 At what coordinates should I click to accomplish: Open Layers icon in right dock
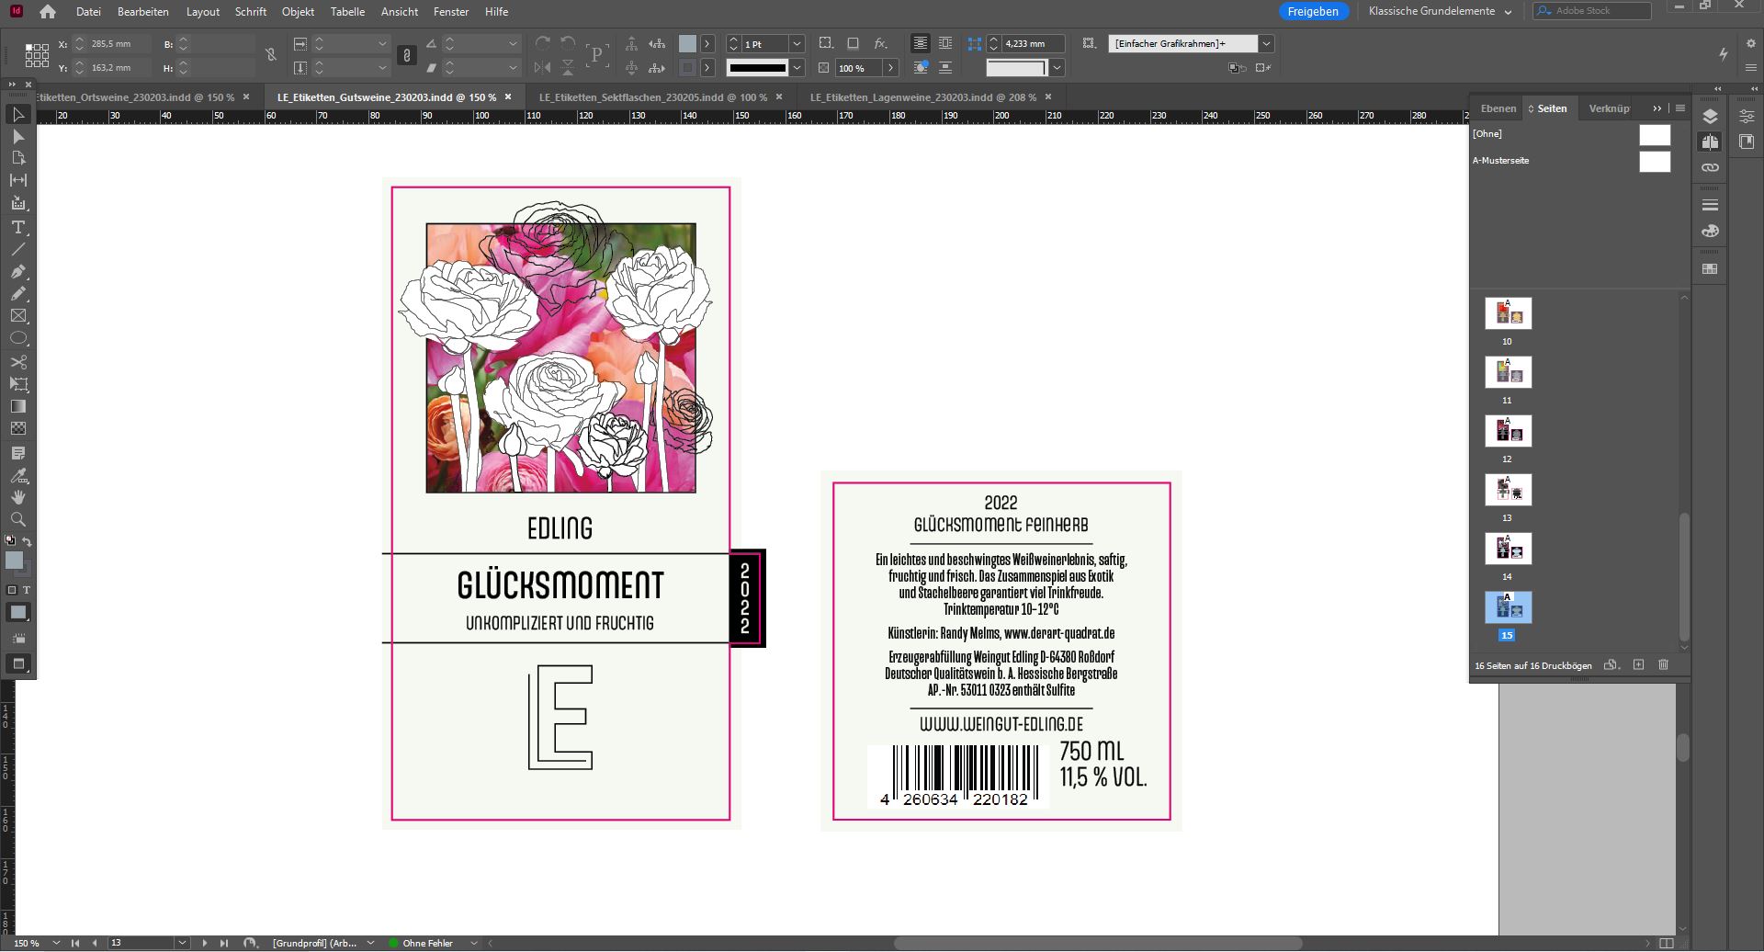1710,117
